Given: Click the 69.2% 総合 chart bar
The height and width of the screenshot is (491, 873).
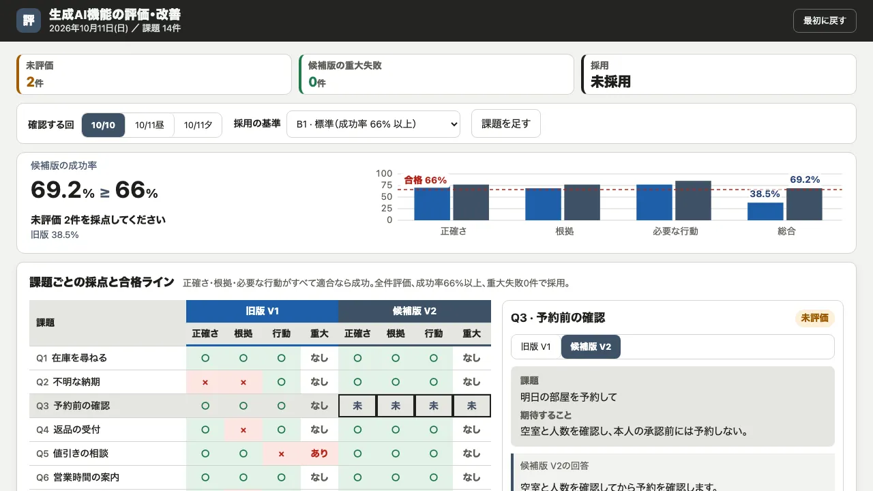Looking at the screenshot, I should click(804, 204).
